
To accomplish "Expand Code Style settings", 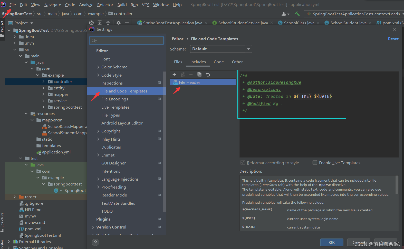I will 98,75.
